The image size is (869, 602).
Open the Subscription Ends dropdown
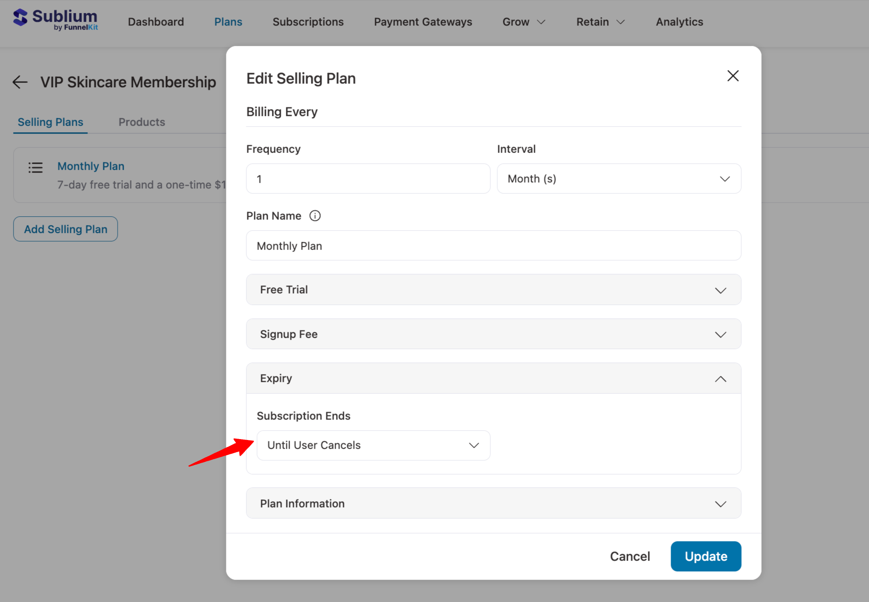point(373,445)
